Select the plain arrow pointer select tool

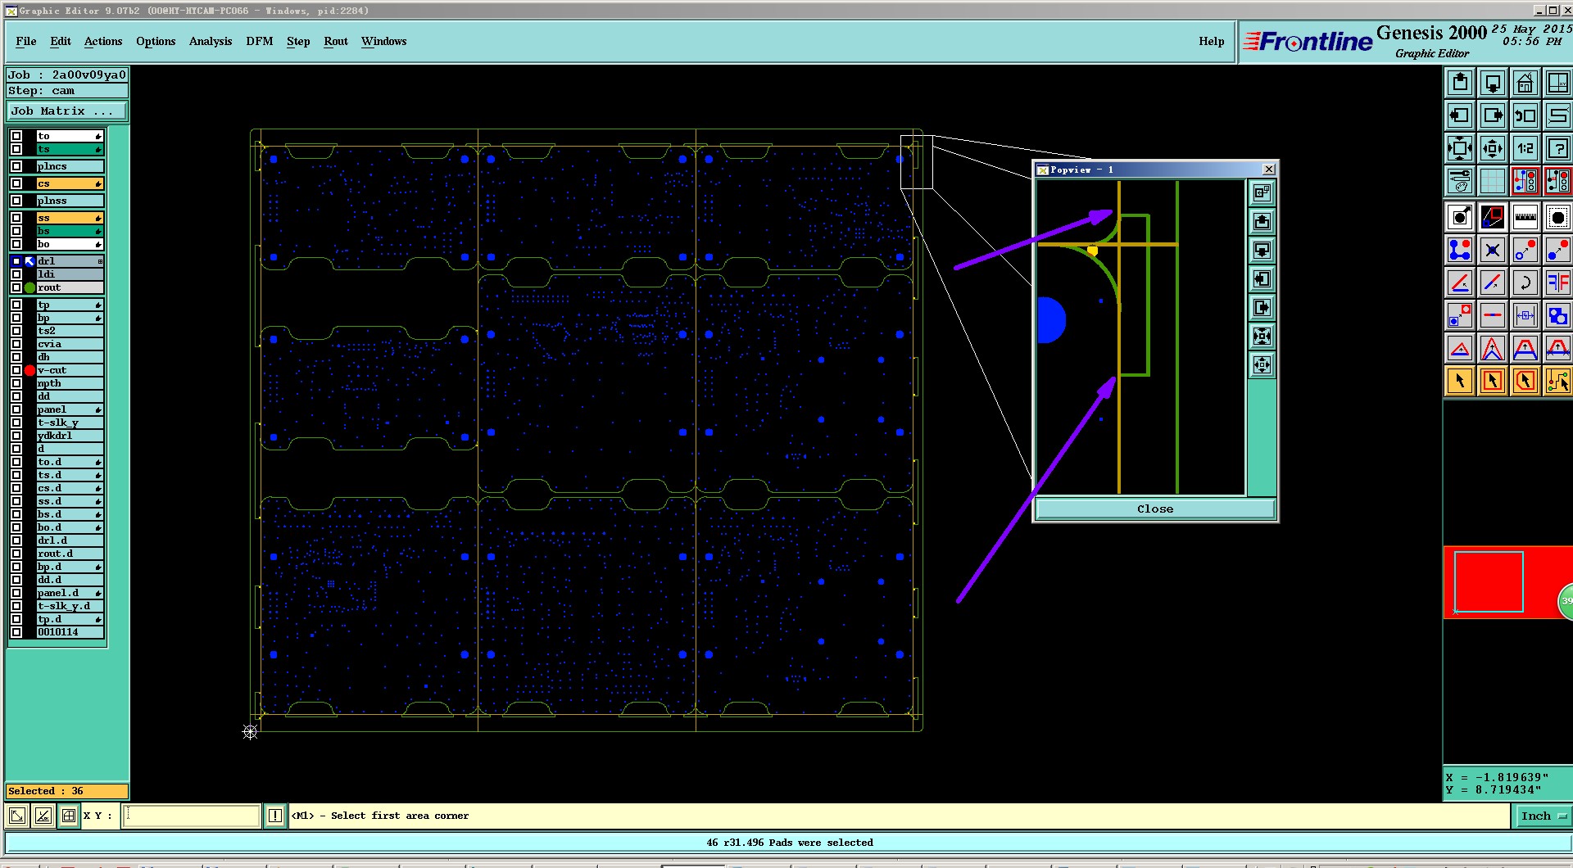coord(1460,381)
